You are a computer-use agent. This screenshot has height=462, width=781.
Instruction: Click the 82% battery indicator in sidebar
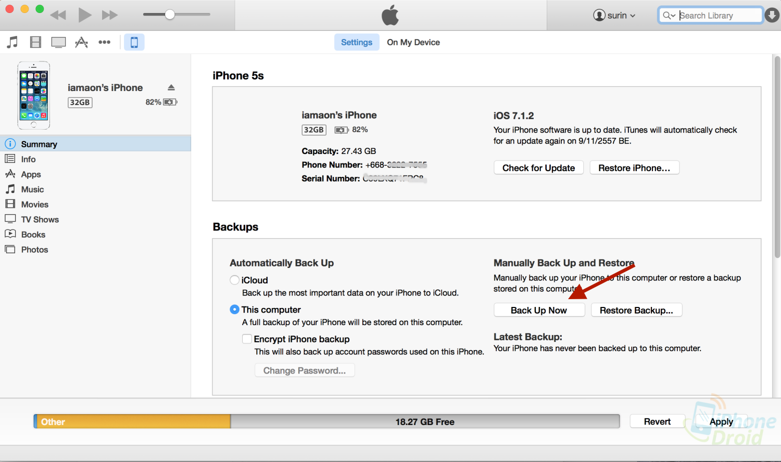[x=161, y=102]
